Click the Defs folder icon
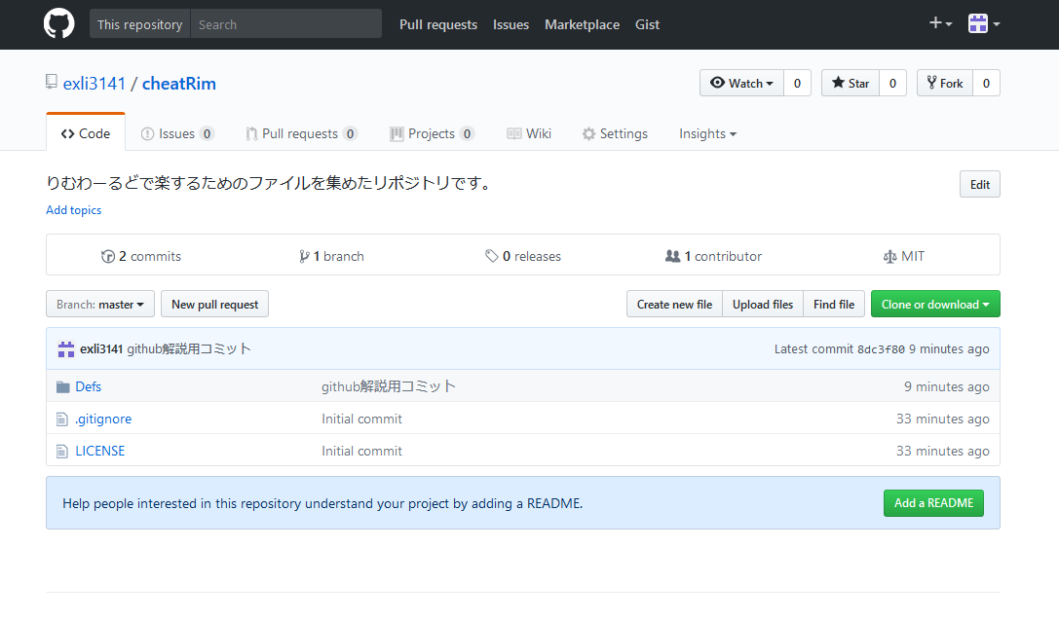This screenshot has height=620, width=1059. coord(62,386)
